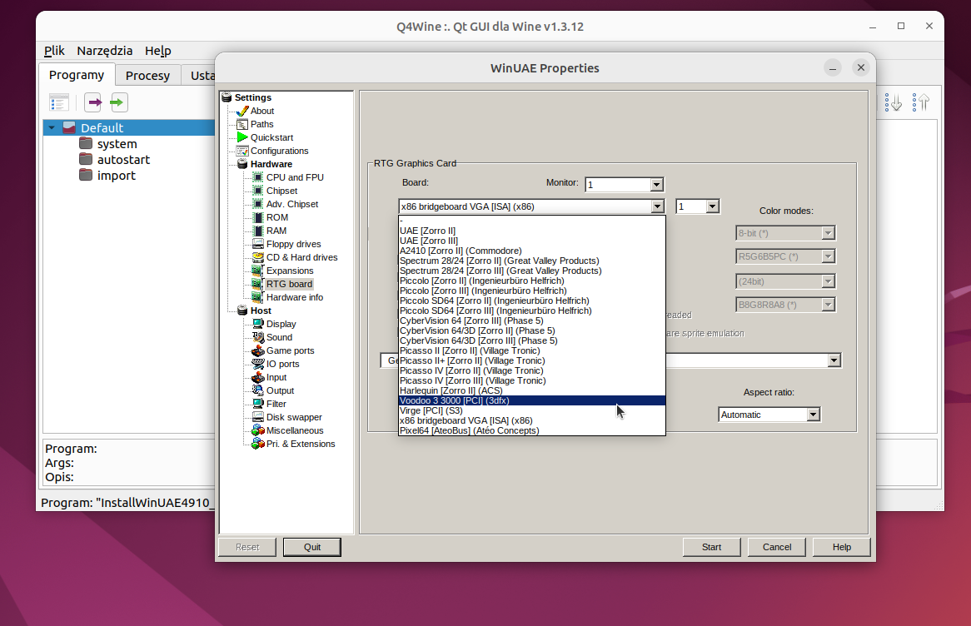Image resolution: width=971 pixels, height=626 pixels.
Task: Open the B8G8R8A8 color mode dropdown
Action: [x=828, y=305]
